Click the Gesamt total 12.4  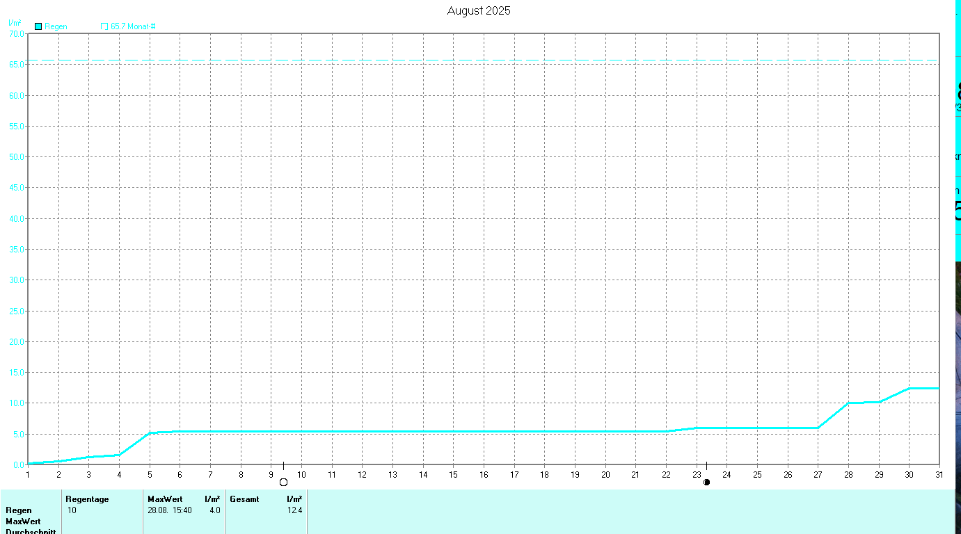[295, 510]
